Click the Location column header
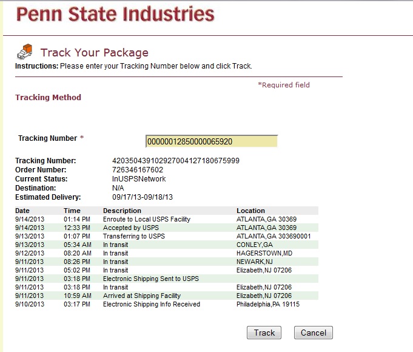This screenshot has height=352, width=413. pos(250,211)
